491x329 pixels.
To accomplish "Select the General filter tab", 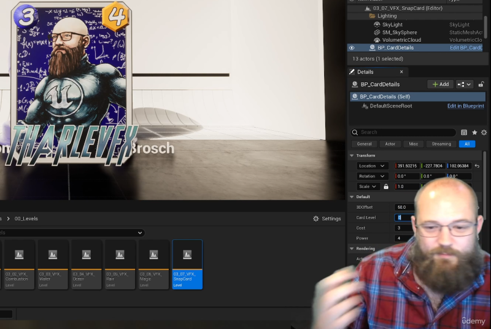I will click(364, 144).
